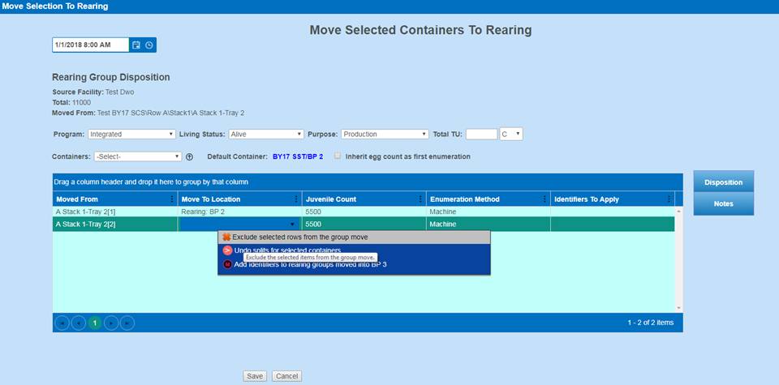Open the clock time picker icon
Viewport: 779px width, 385px height.
tap(149, 45)
